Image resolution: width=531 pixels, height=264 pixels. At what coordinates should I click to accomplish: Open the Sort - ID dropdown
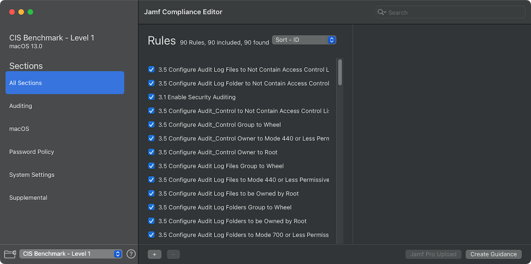coord(304,40)
